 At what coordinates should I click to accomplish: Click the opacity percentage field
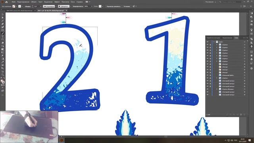point(87,6)
